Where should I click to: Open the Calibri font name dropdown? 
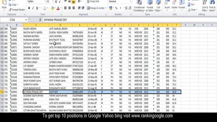45,1
